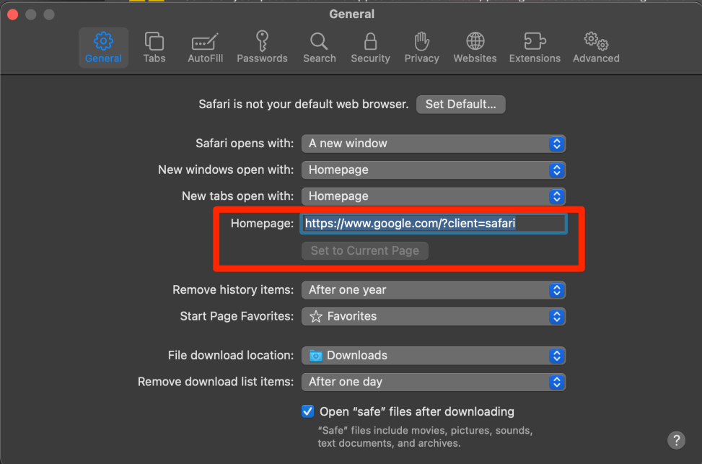702x464 pixels.
Task: Click the General window title text
Action: pos(351,14)
